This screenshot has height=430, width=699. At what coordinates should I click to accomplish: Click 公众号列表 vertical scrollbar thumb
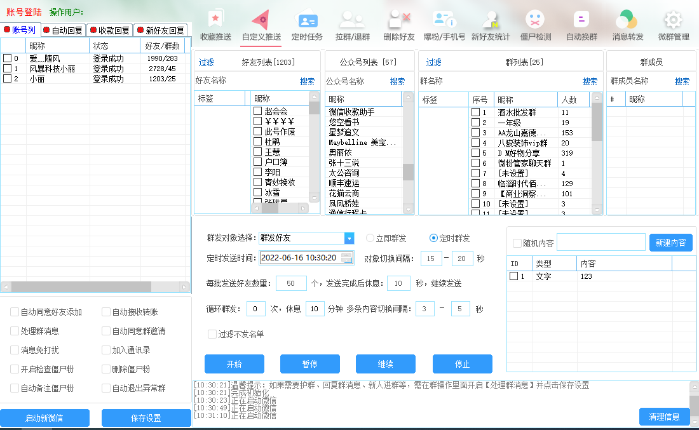[x=408, y=172]
